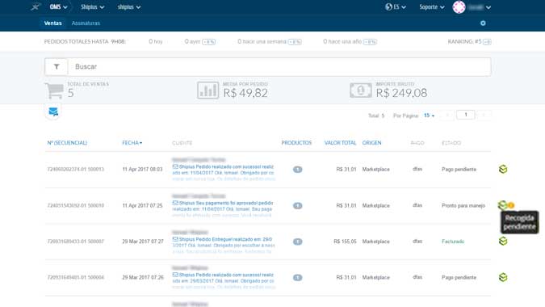
Task: Click the bar chart average order icon
Action: 208,90
